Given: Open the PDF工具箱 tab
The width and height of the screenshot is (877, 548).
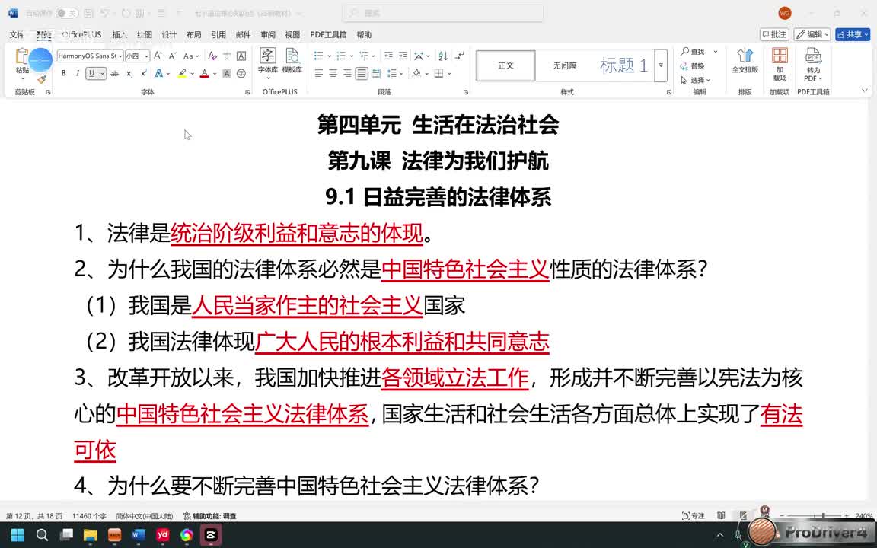Looking at the screenshot, I should [x=328, y=35].
